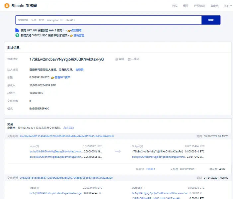Viewport: 233px width, 199px height.
Task: Expand the 其它 dropdown menu
Action: pos(228,6)
